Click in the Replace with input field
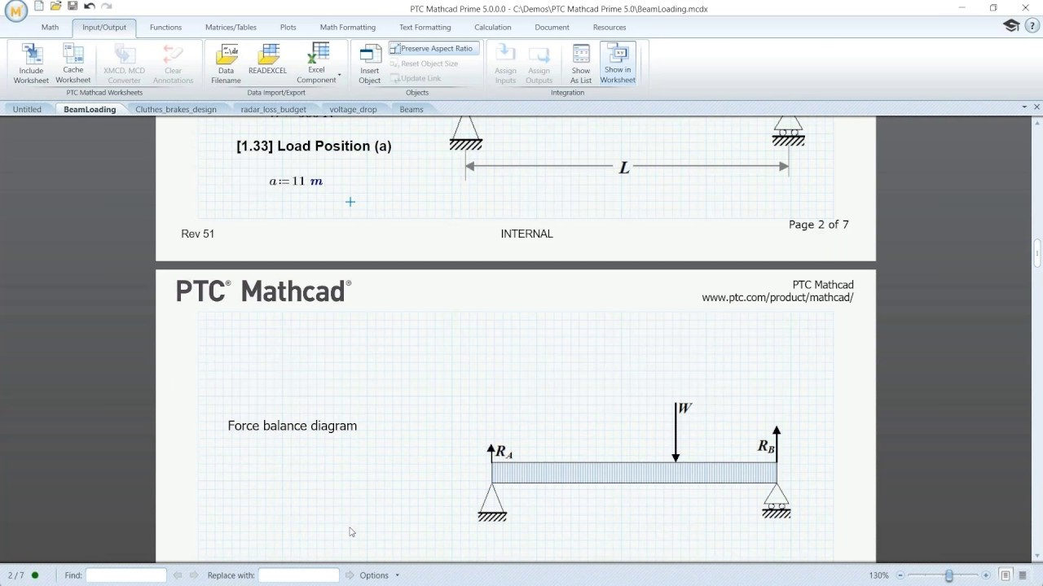 coord(298,575)
